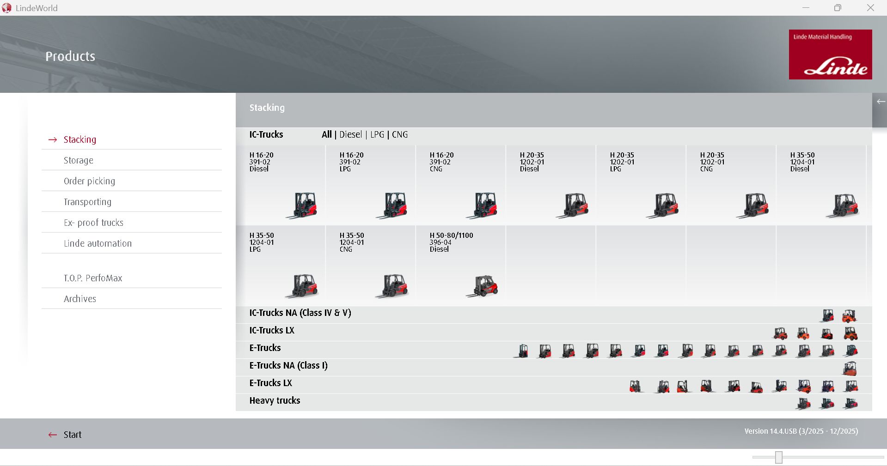Click the left arrow icon beside Start
This screenshot has height=466, width=887.
tap(53, 435)
